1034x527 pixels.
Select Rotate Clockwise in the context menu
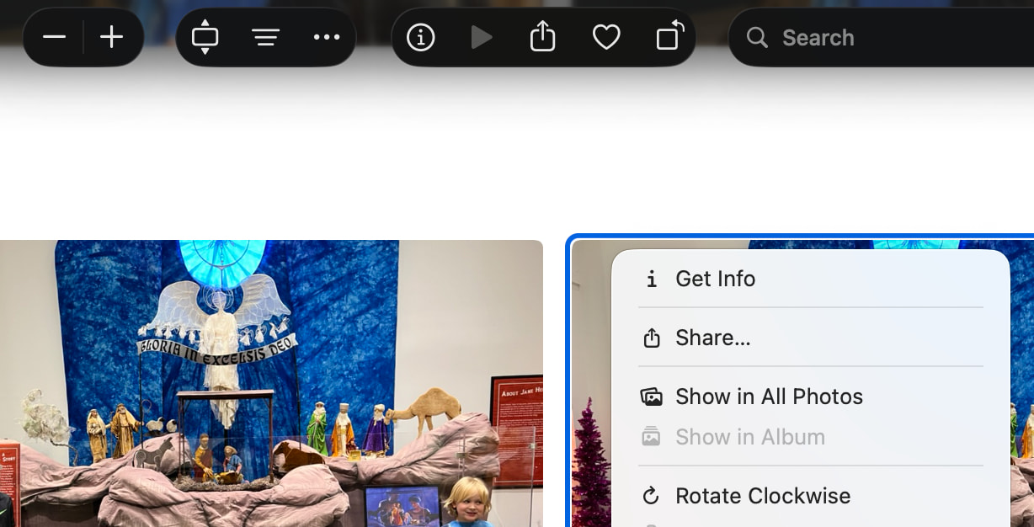[762, 496]
